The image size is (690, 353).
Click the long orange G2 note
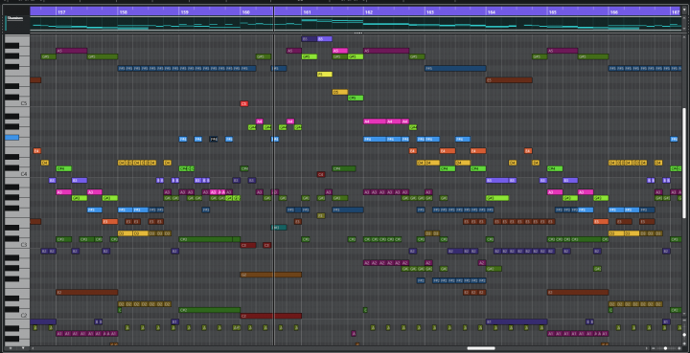[270, 275]
